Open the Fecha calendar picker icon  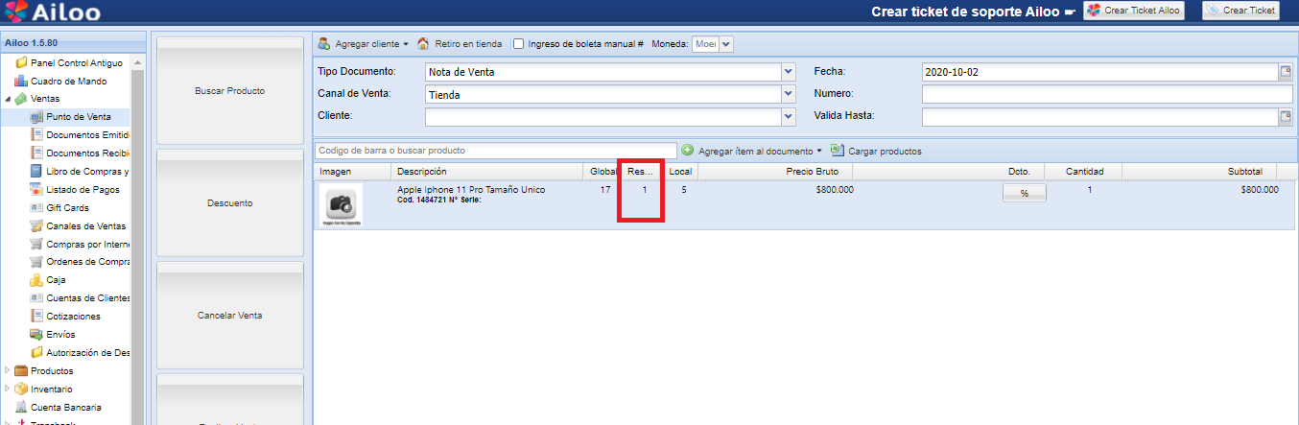tap(1285, 72)
